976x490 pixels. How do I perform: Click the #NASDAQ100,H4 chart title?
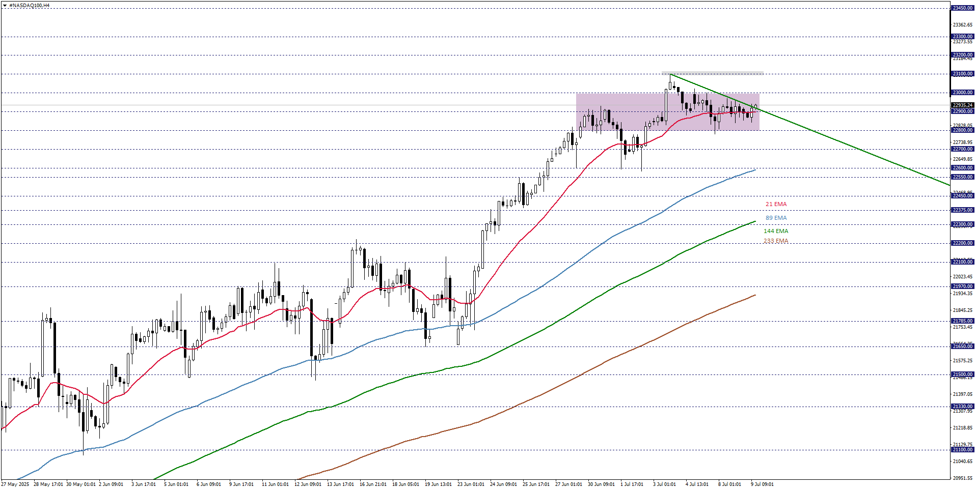pos(30,6)
